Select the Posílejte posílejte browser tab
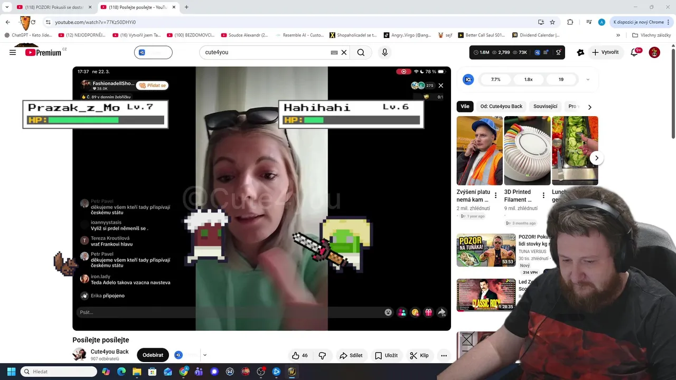 click(x=139, y=7)
